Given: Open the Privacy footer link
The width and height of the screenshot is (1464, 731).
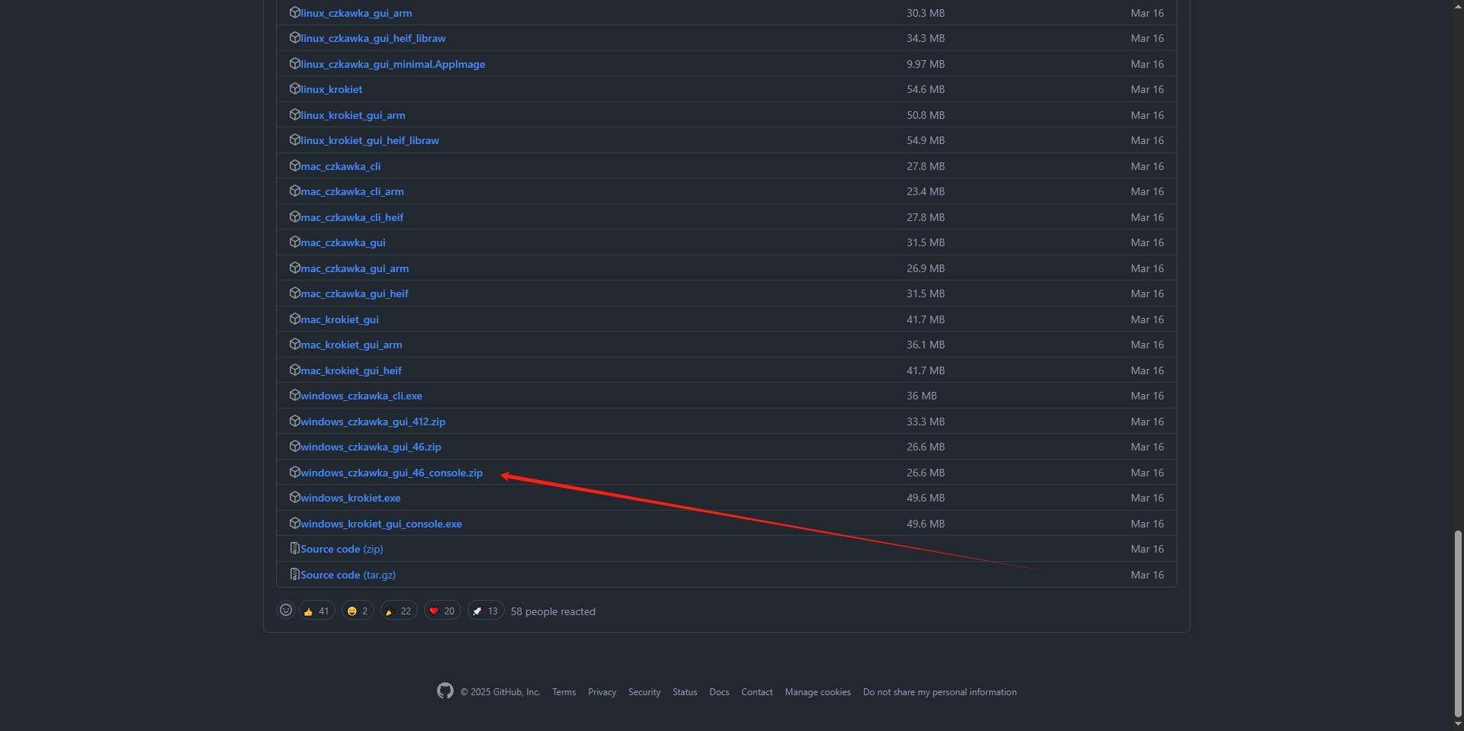Looking at the screenshot, I should pos(602,692).
